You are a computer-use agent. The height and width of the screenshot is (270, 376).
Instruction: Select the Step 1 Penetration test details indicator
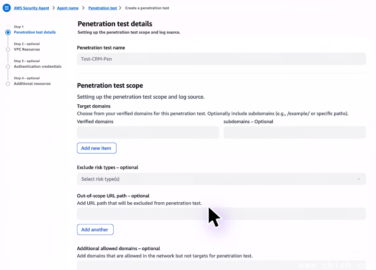[x=8, y=32]
